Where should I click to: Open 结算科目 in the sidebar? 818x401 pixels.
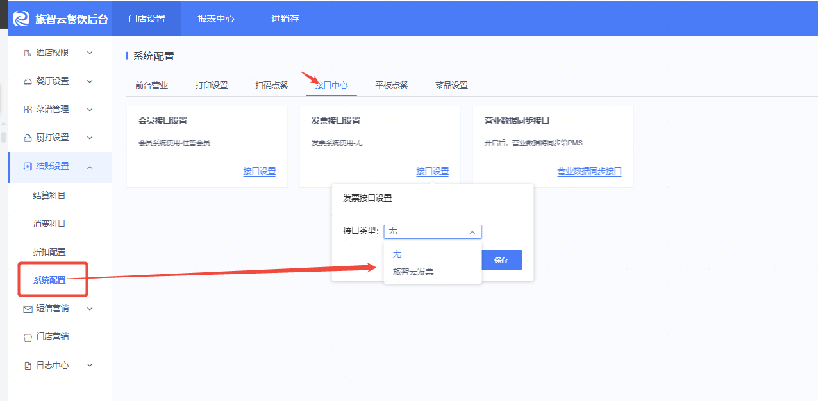click(x=49, y=195)
